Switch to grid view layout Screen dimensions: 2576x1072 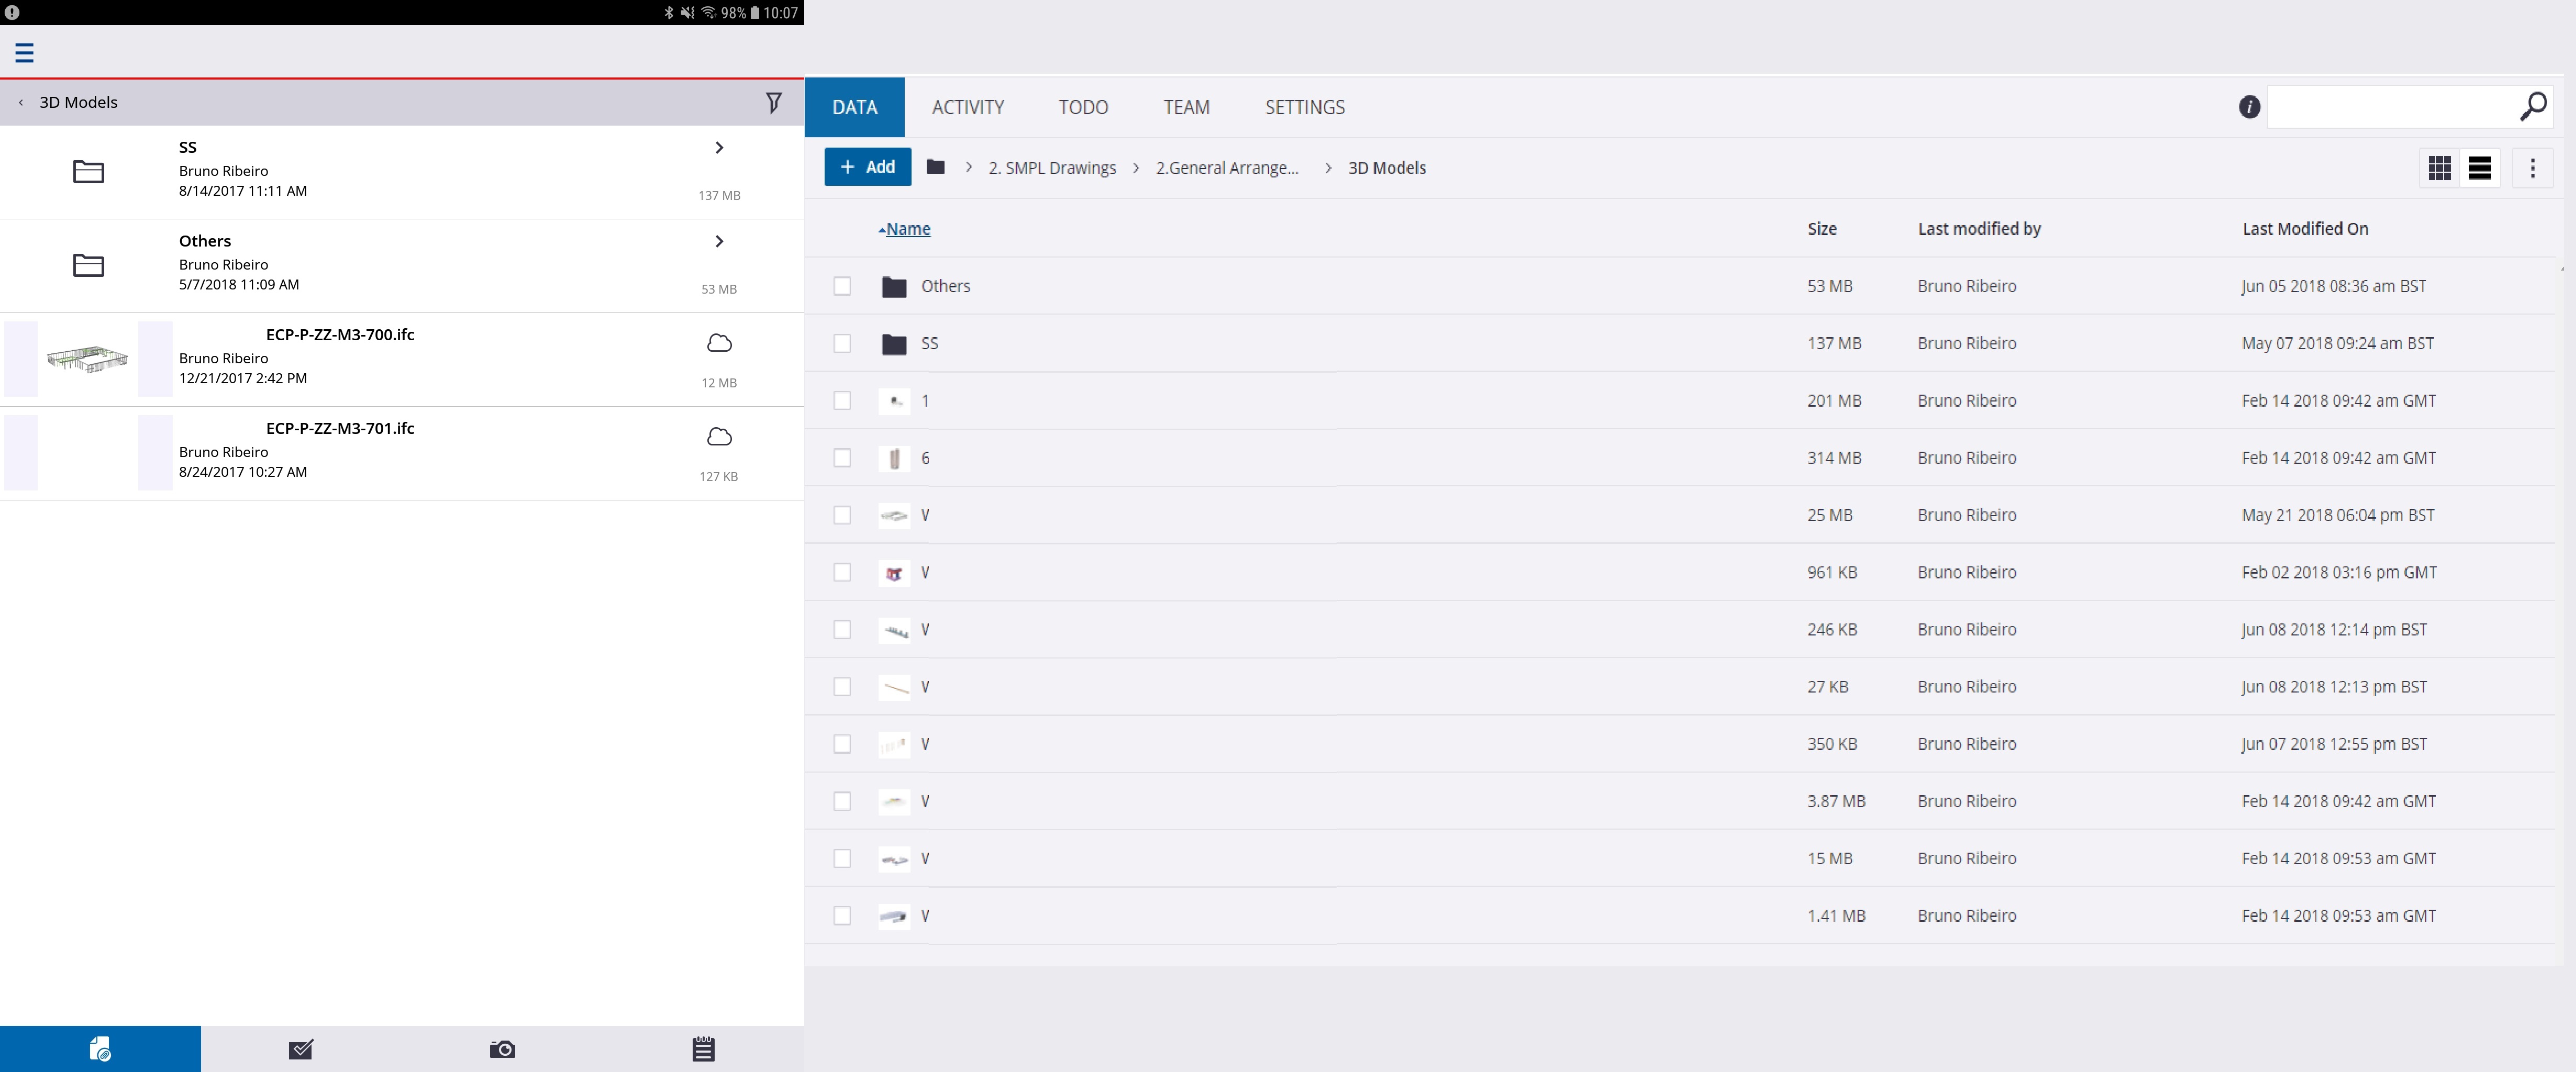[2439, 168]
